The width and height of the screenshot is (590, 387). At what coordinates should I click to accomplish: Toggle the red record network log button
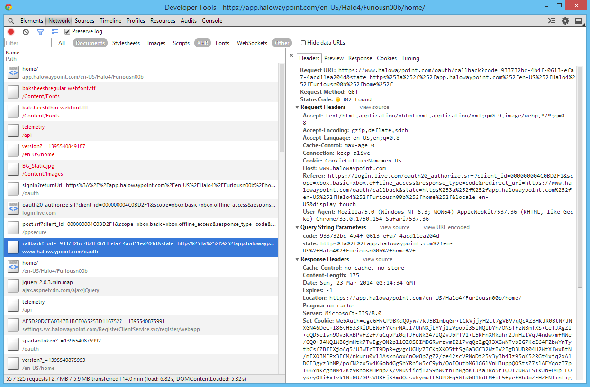tap(11, 32)
